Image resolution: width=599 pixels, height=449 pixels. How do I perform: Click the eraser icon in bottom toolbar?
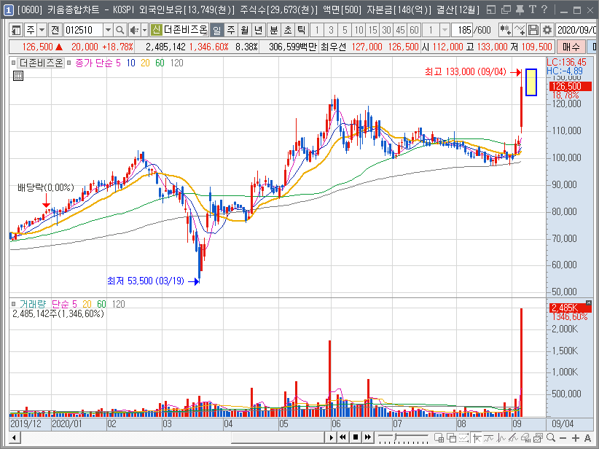[x=526, y=437]
